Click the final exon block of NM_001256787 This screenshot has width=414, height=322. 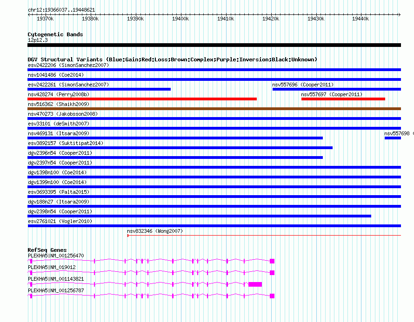[272, 296]
